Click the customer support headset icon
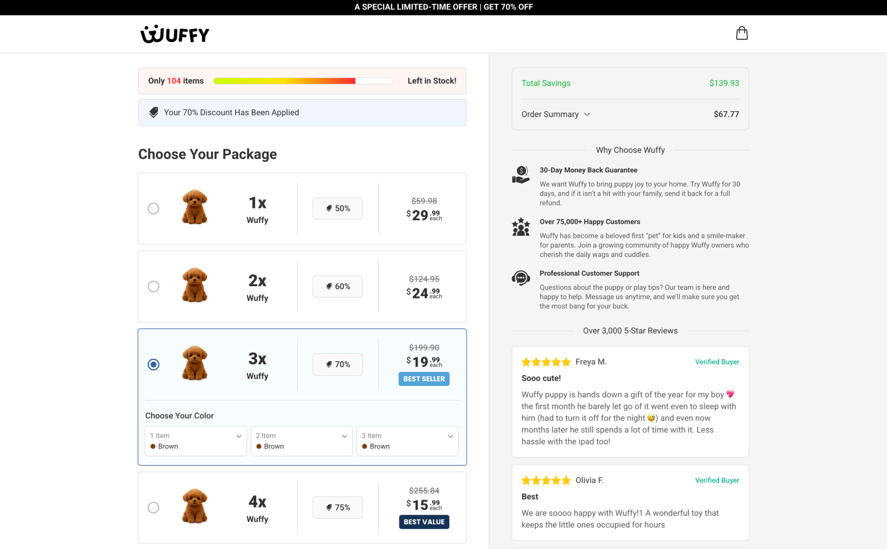This screenshot has width=887, height=549. (x=521, y=278)
